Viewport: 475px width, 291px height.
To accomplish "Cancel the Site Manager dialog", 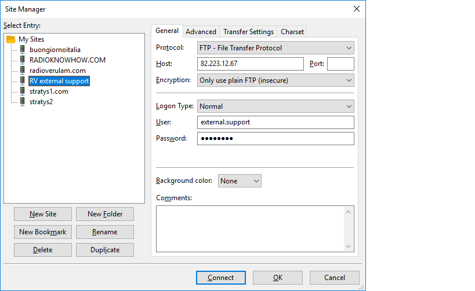I will tap(335, 277).
